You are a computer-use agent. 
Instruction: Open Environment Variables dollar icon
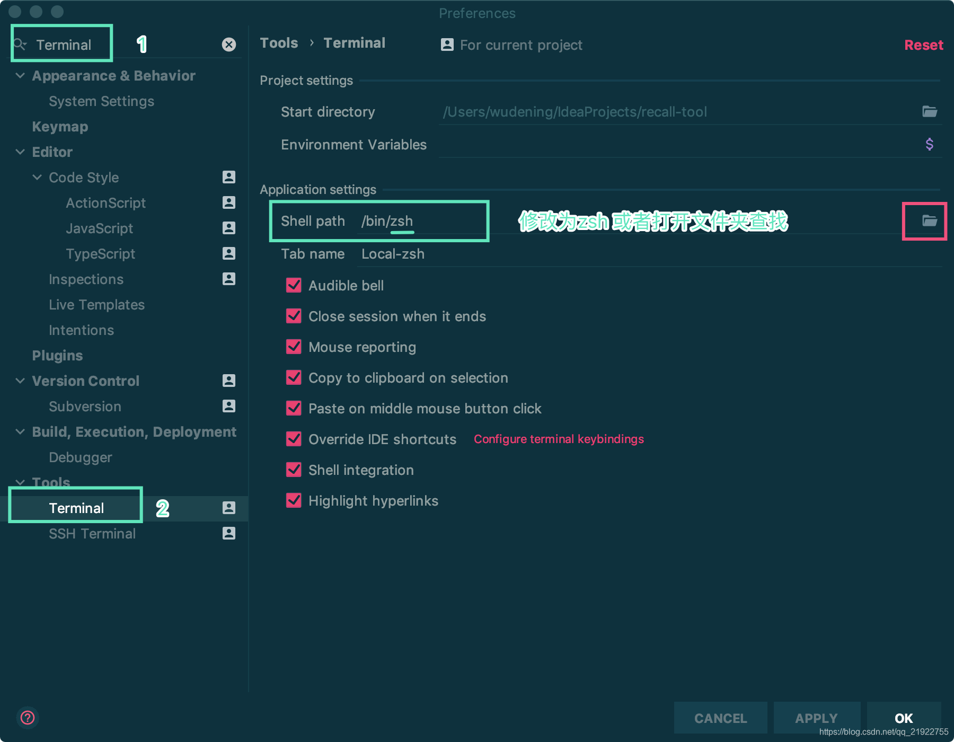tap(930, 144)
